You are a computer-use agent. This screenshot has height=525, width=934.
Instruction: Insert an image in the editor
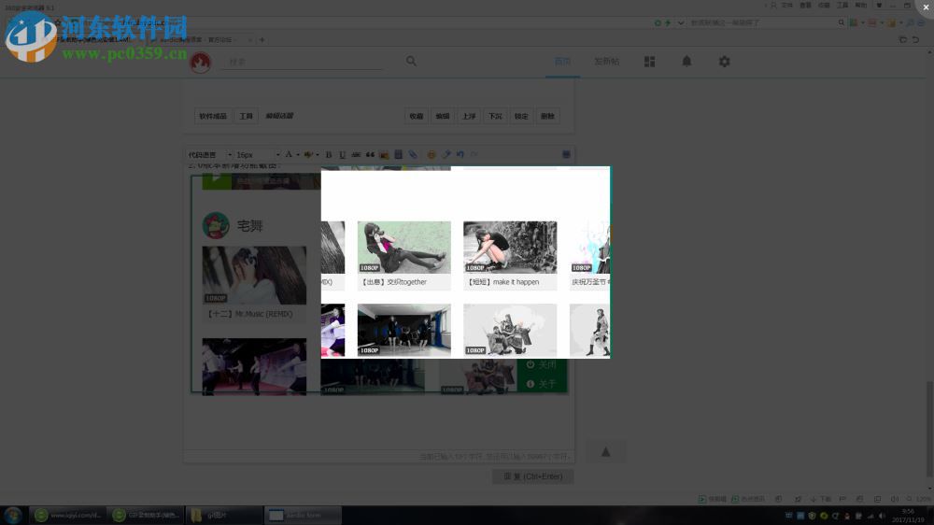point(384,154)
